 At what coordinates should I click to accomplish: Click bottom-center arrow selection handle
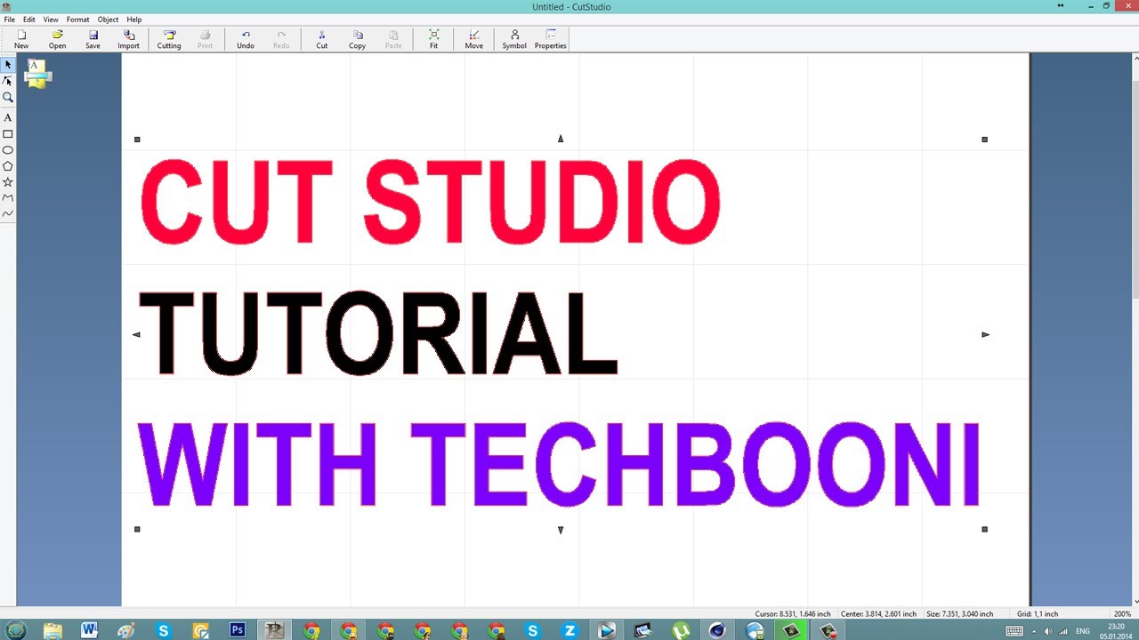[561, 530]
